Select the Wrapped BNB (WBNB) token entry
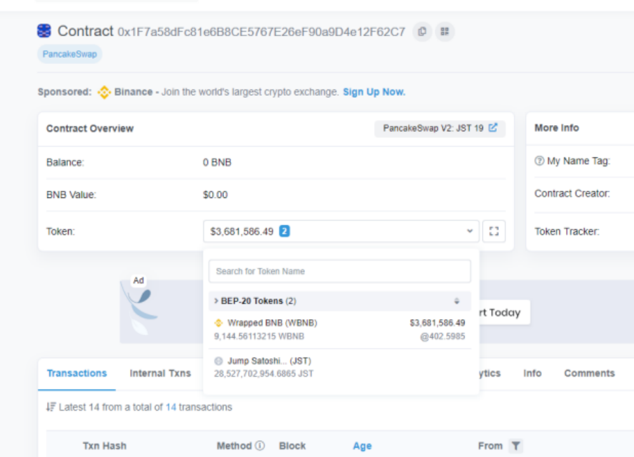The image size is (634, 457). click(340, 329)
